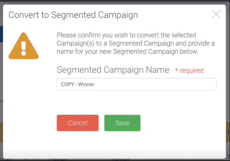Viewport: 230px width, 161px height.
Task: Click the '* required' red indicator text
Action: click(x=189, y=70)
